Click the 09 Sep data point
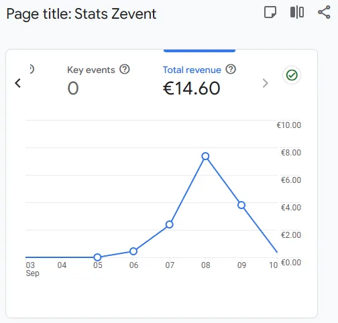This screenshot has height=323, width=338. pyautogui.click(x=241, y=205)
